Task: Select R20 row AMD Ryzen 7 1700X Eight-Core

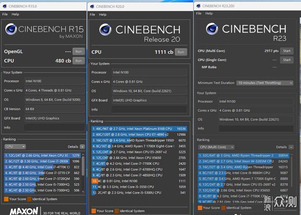Action: (139, 146)
